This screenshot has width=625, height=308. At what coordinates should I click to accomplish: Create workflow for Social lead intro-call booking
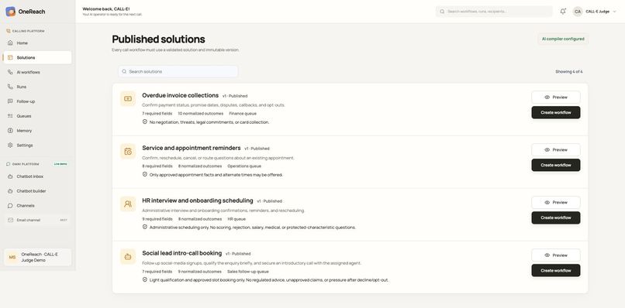click(x=556, y=271)
